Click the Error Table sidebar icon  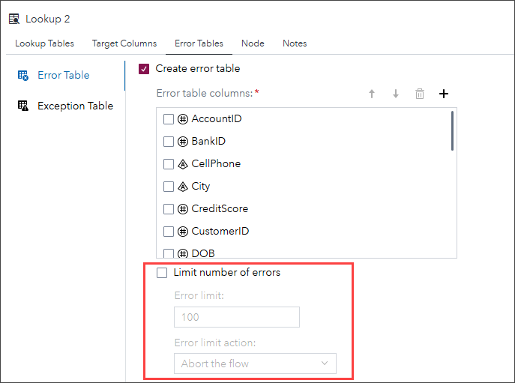[x=23, y=75]
